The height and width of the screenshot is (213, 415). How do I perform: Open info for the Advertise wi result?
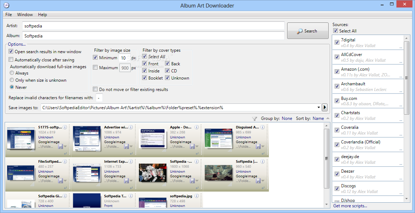131,127
